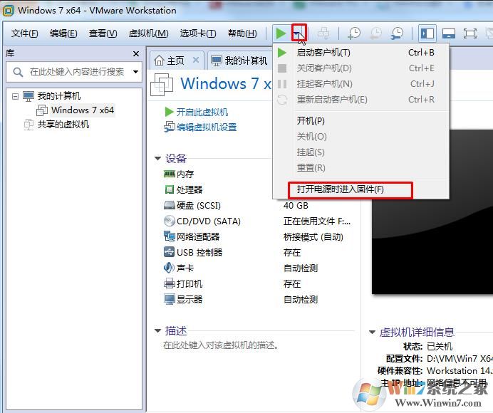Screen dimensions: 493x413
Task: Select 挂起(S) menu entry
Action: tap(361, 152)
